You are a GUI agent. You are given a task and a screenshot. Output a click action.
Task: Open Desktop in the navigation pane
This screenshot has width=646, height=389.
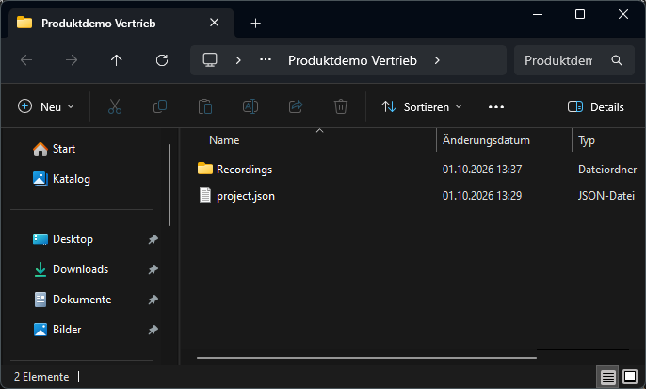click(x=62, y=239)
